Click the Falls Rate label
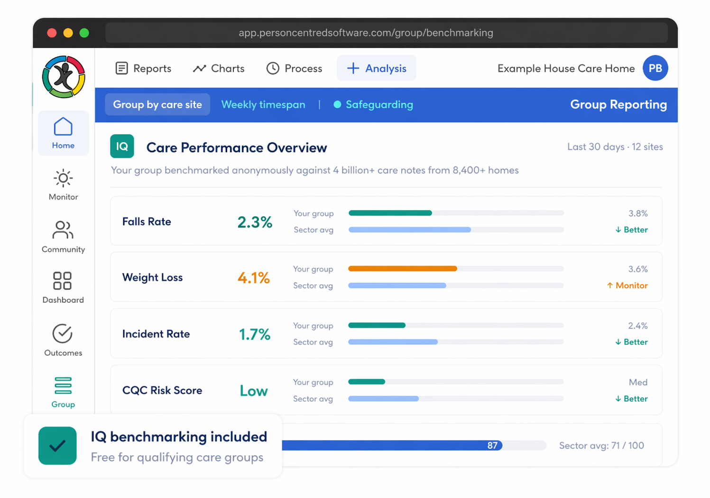Image resolution: width=710 pixels, height=498 pixels. click(x=147, y=222)
